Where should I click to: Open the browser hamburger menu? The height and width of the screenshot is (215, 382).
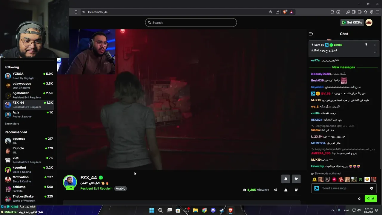pyautogui.click(x=378, y=12)
